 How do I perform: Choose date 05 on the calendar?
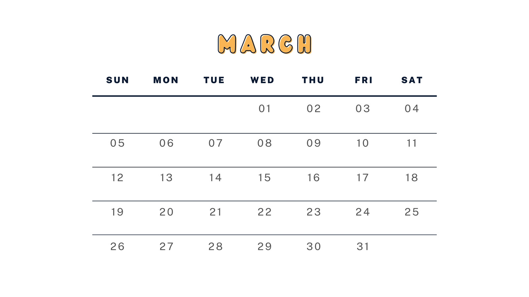point(118,143)
